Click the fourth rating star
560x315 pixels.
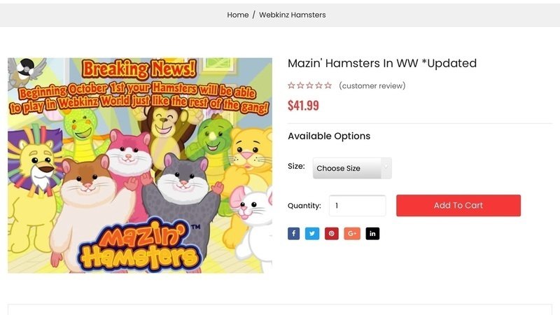319,86
